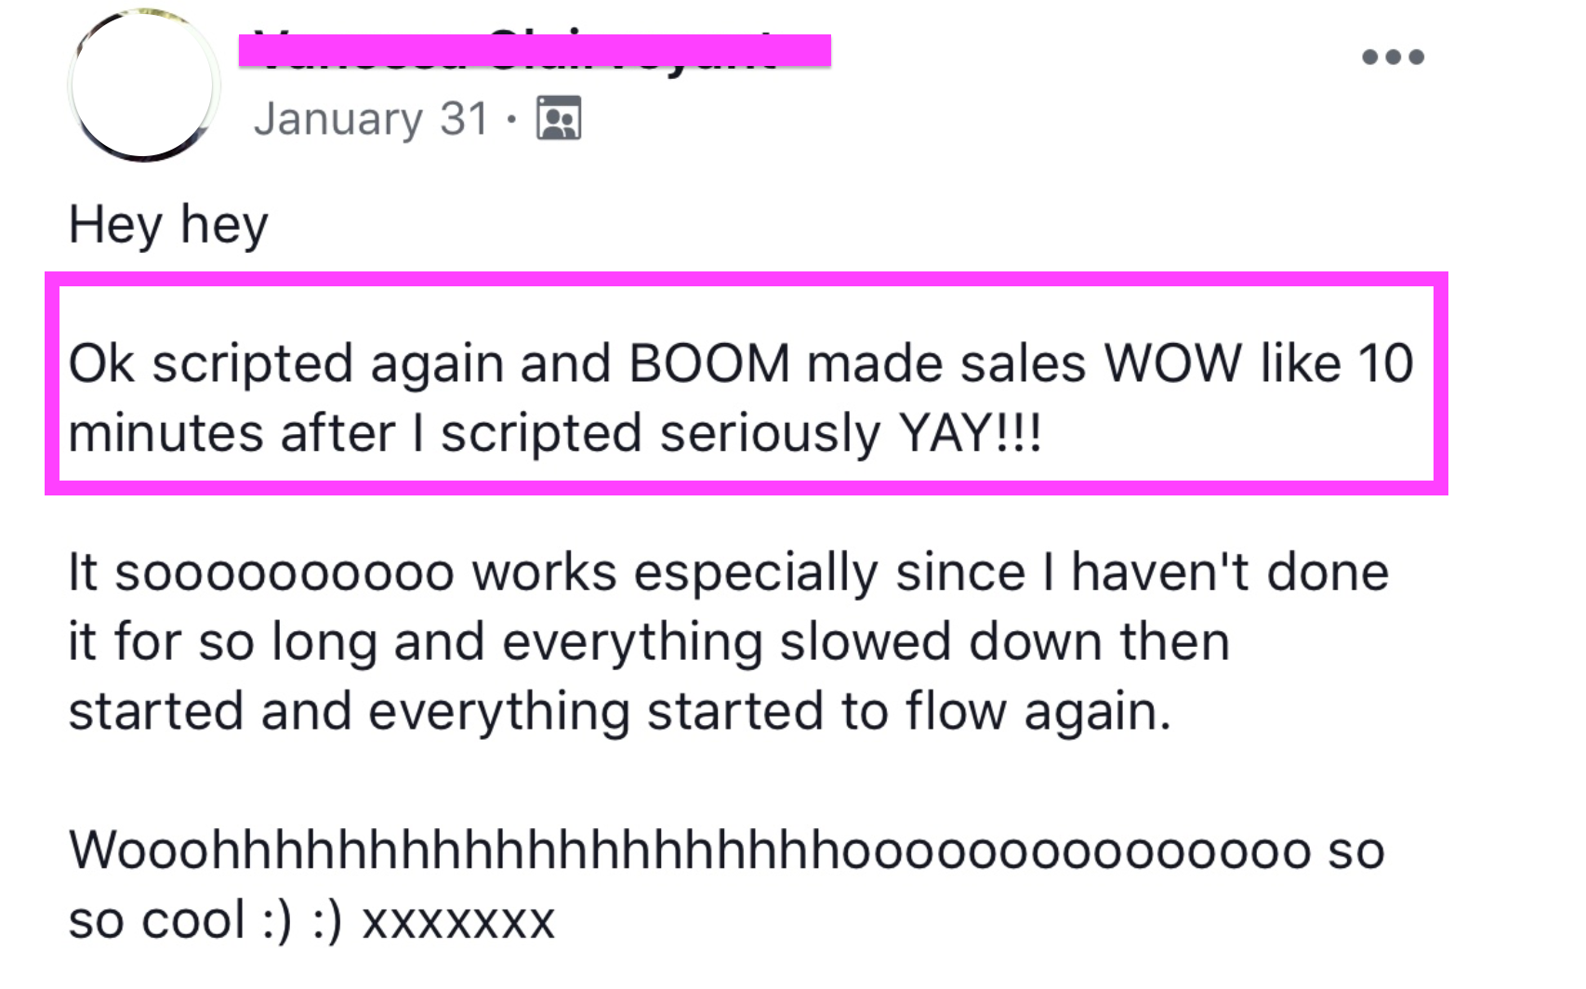Image resolution: width=1586 pixels, height=989 pixels.
Task: Open the poster's circular profile picture
Action: coord(144,86)
